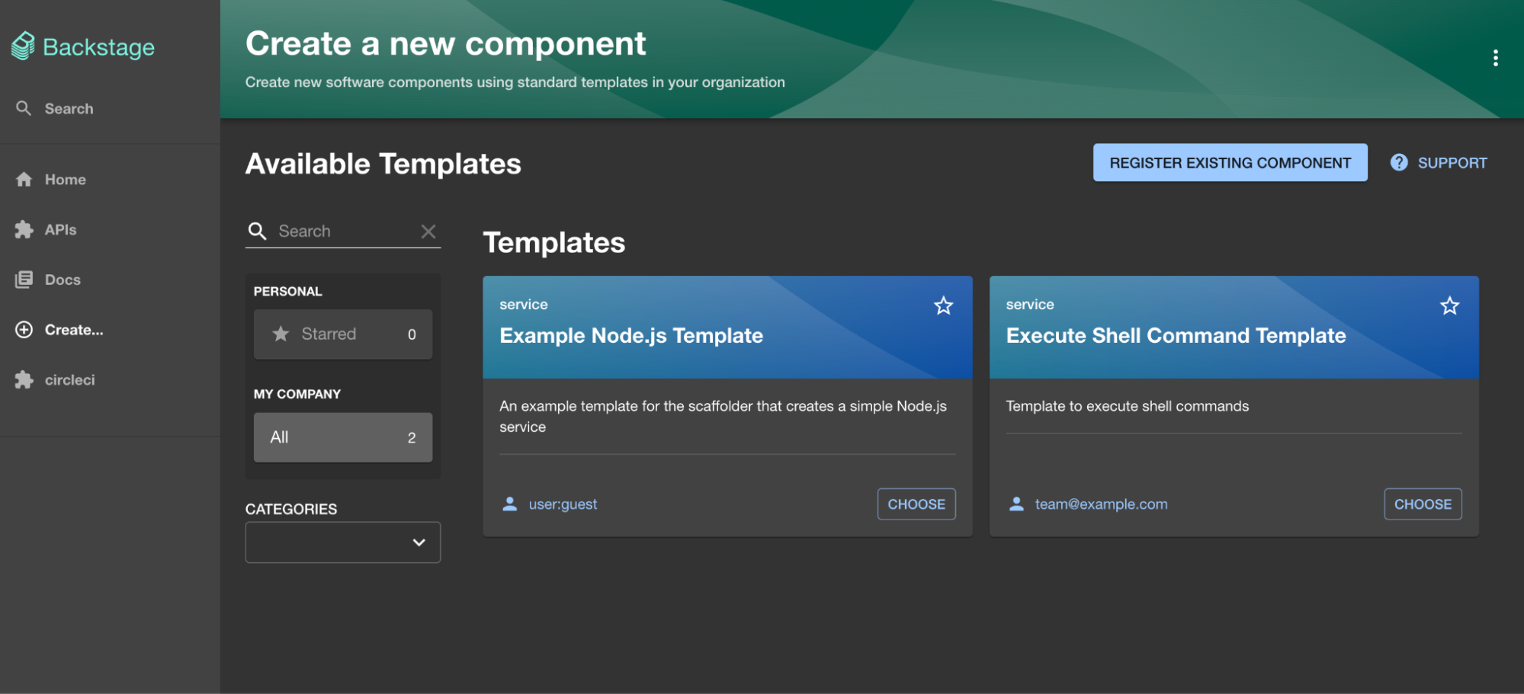Clear the template search with the X icon

[x=428, y=231]
